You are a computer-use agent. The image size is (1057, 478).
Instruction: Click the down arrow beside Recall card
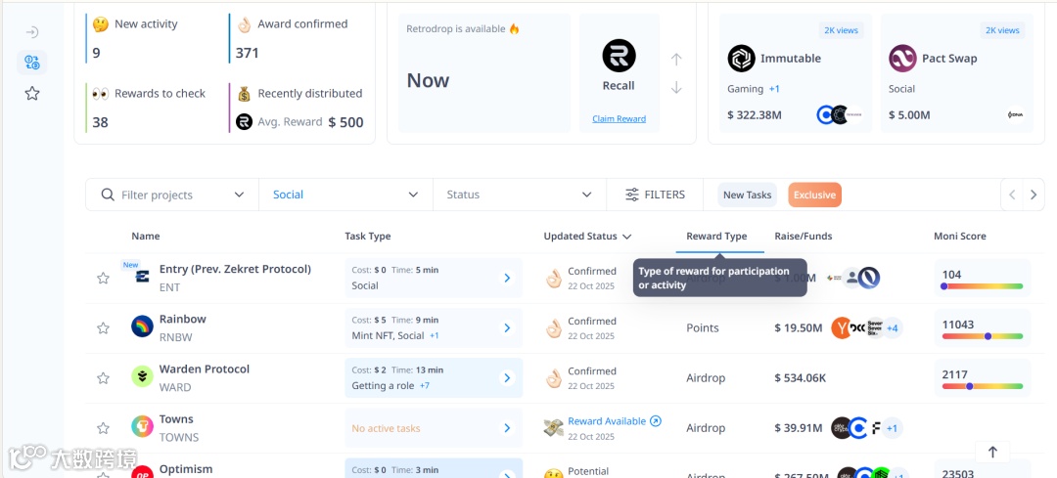coord(676,88)
